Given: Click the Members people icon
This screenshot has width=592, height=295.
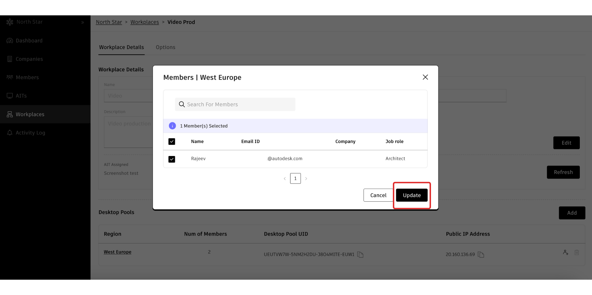Looking at the screenshot, I should [10, 77].
